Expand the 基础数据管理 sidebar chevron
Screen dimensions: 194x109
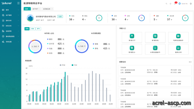pos(18,36)
